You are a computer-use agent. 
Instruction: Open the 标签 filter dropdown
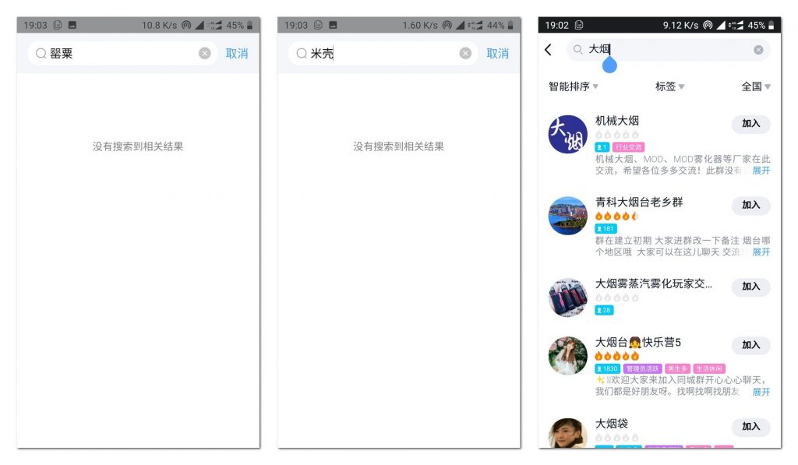point(669,86)
